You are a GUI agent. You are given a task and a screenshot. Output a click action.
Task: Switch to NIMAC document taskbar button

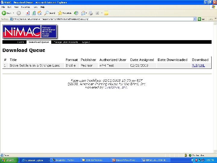click(156, 160)
